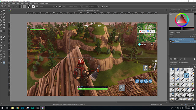The image size is (196, 110).
Task: Adjust the brush Opacity slider in toolbar
Action: pyautogui.click(x=73, y=6)
